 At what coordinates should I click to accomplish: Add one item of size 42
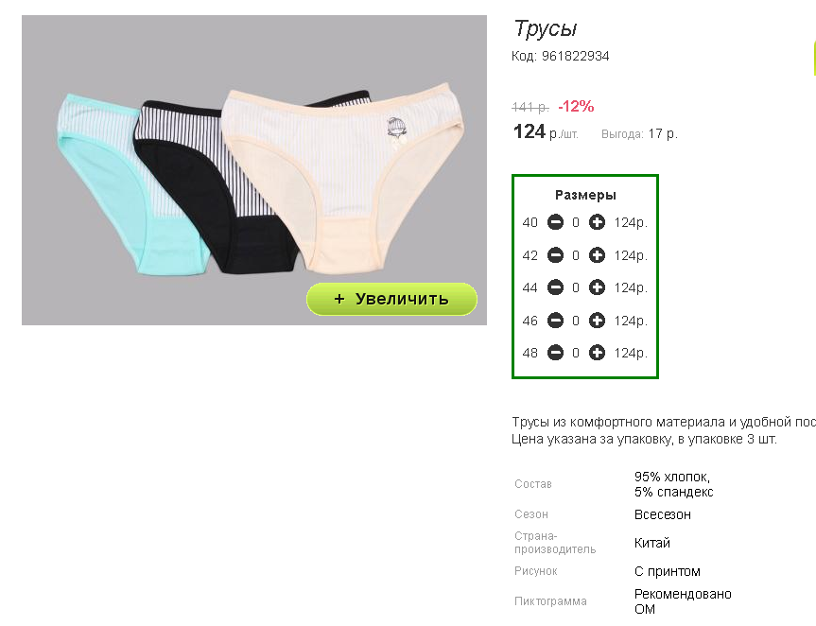(597, 255)
